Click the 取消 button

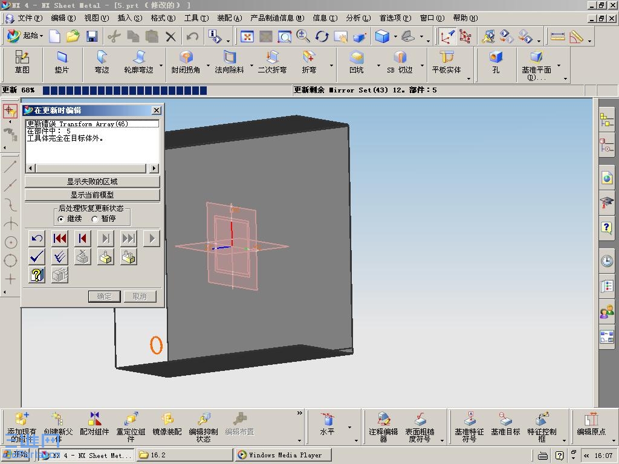coord(140,296)
